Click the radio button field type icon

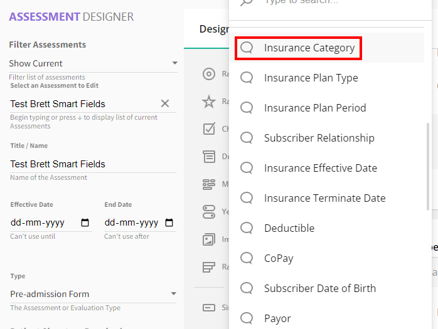209,74
